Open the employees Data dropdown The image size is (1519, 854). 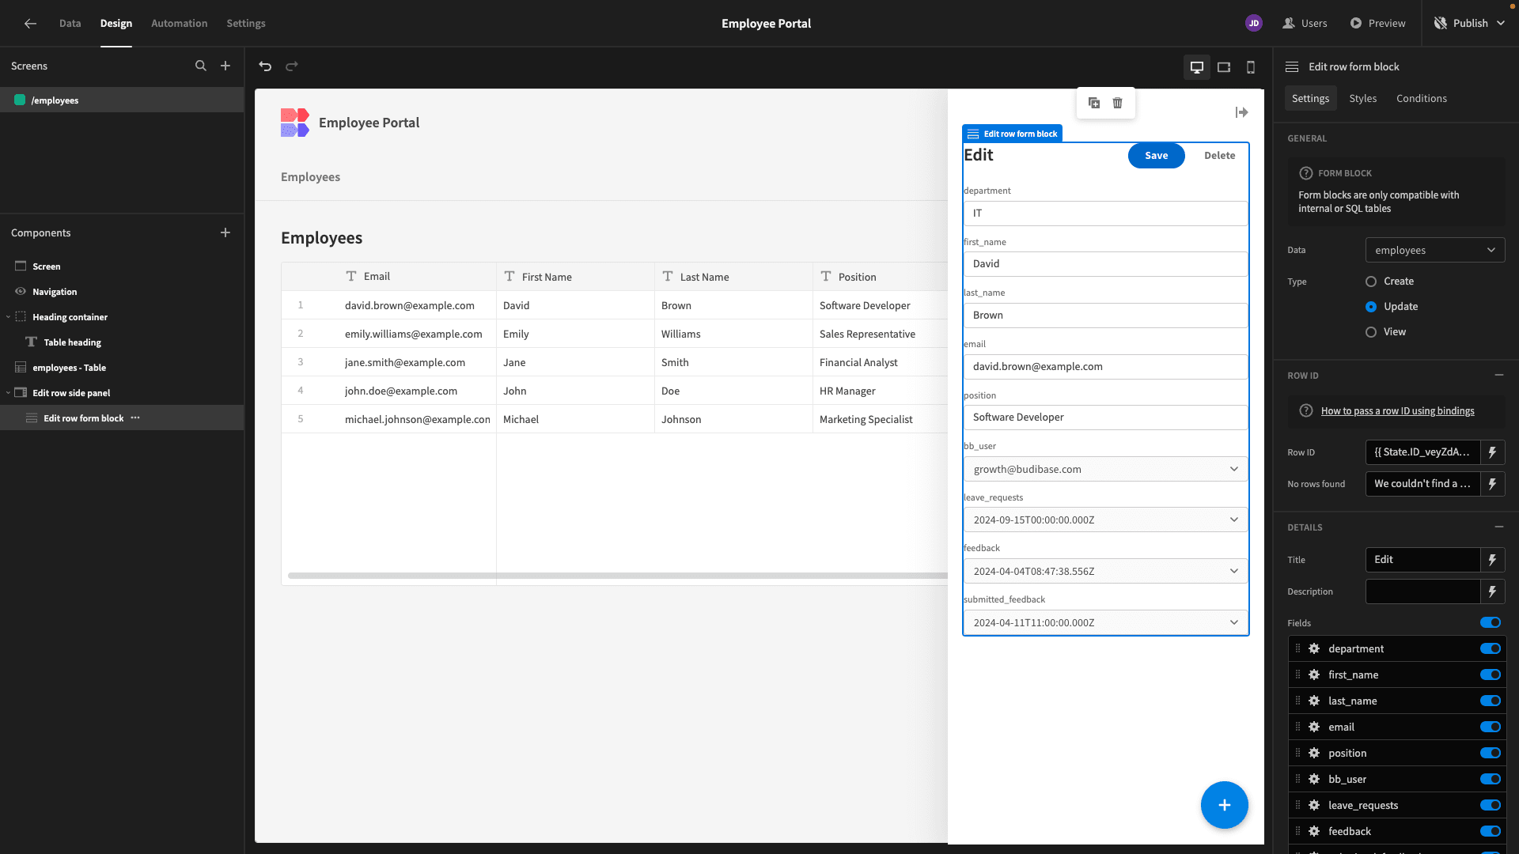coord(1434,250)
